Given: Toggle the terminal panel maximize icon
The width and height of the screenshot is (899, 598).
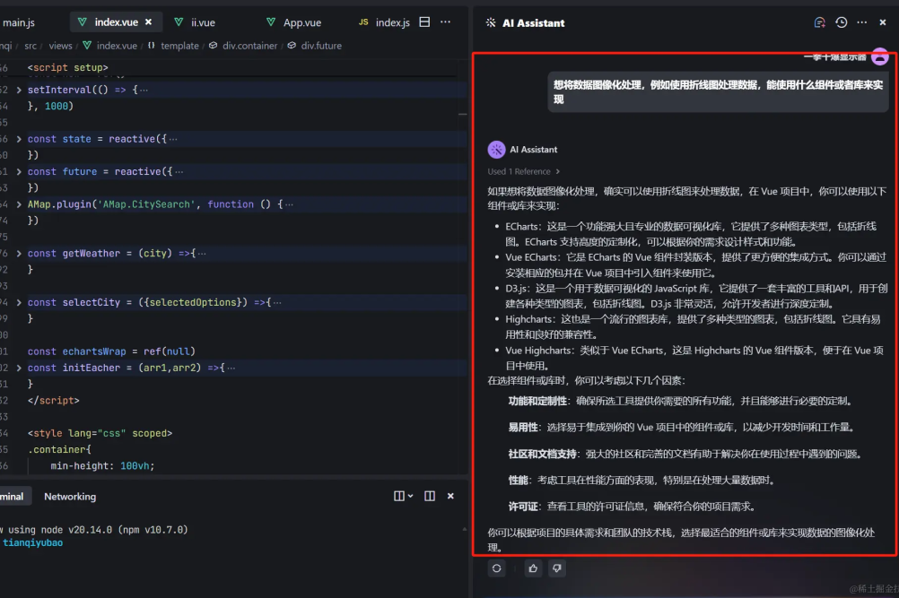Looking at the screenshot, I should (x=430, y=496).
